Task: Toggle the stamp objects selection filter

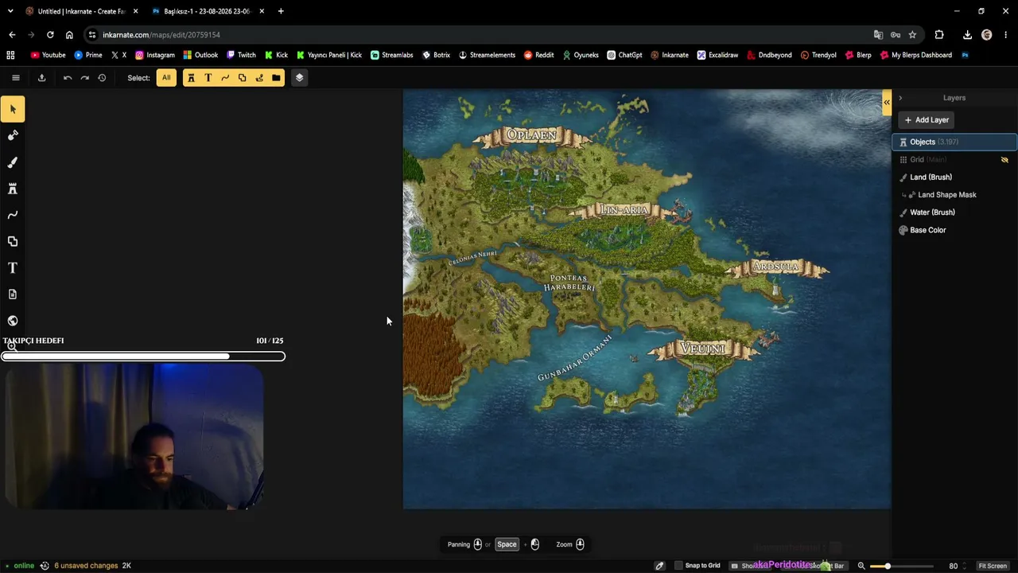Action: pos(191,77)
